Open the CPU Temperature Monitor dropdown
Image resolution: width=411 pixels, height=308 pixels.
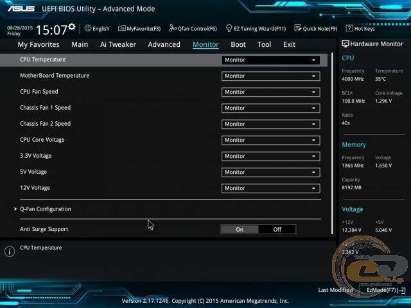point(270,60)
